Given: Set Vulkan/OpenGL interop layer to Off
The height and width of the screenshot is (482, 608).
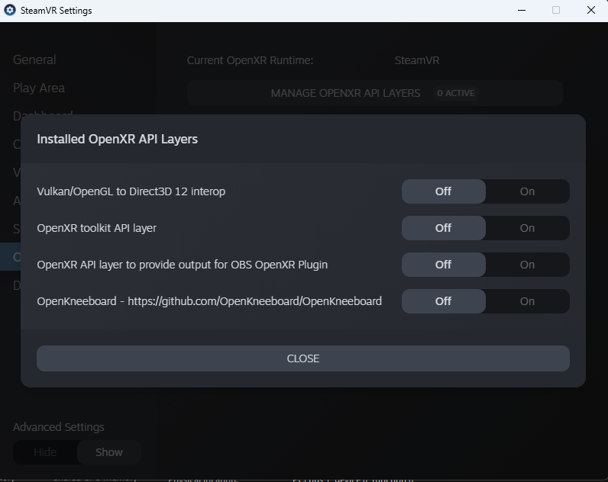Looking at the screenshot, I should 443,191.
